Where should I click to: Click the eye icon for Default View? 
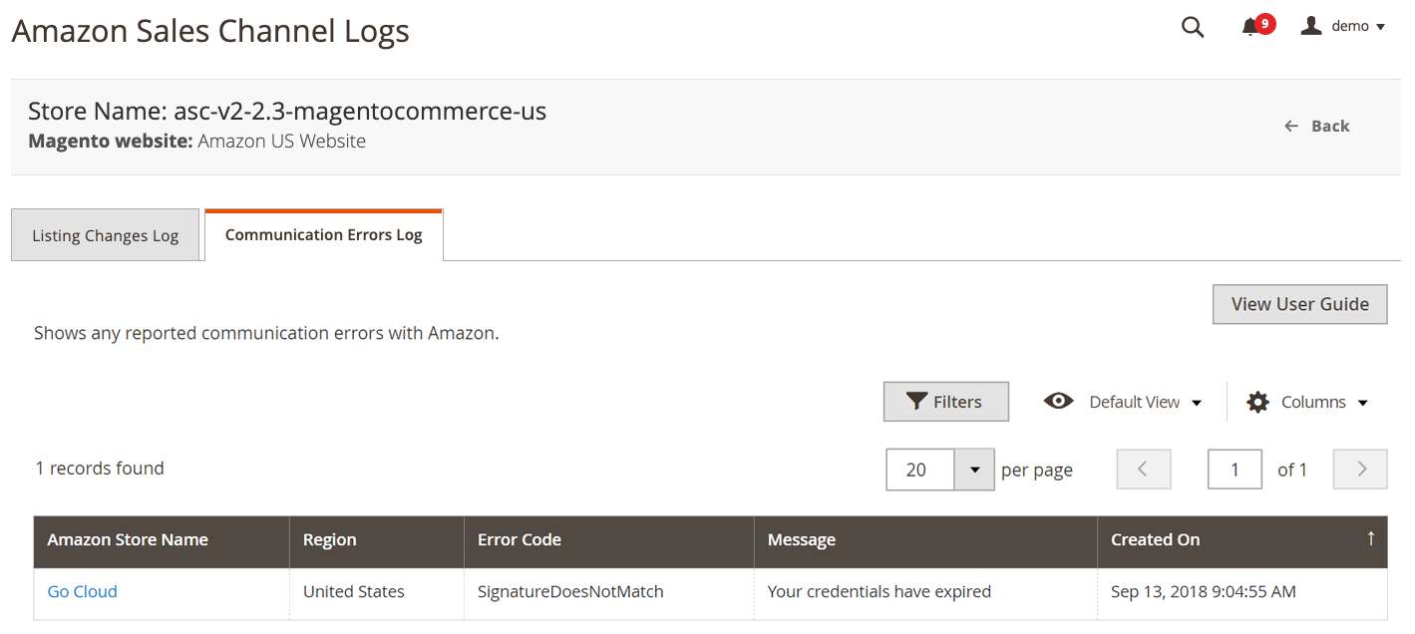pos(1058,401)
